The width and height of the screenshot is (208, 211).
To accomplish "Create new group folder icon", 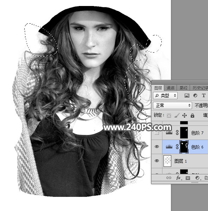I will 206,178.
